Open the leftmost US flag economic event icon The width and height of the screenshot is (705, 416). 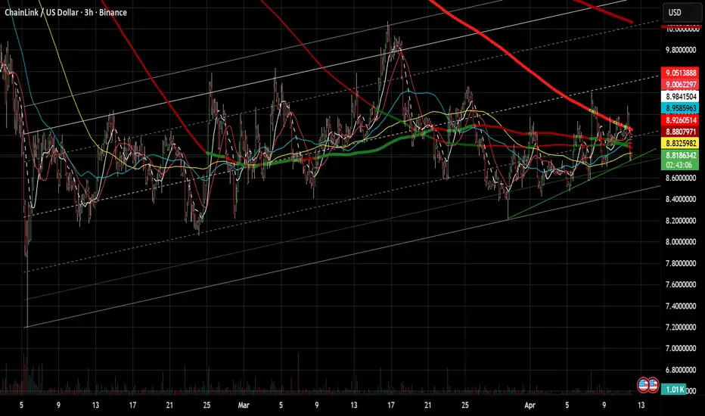(x=643, y=384)
